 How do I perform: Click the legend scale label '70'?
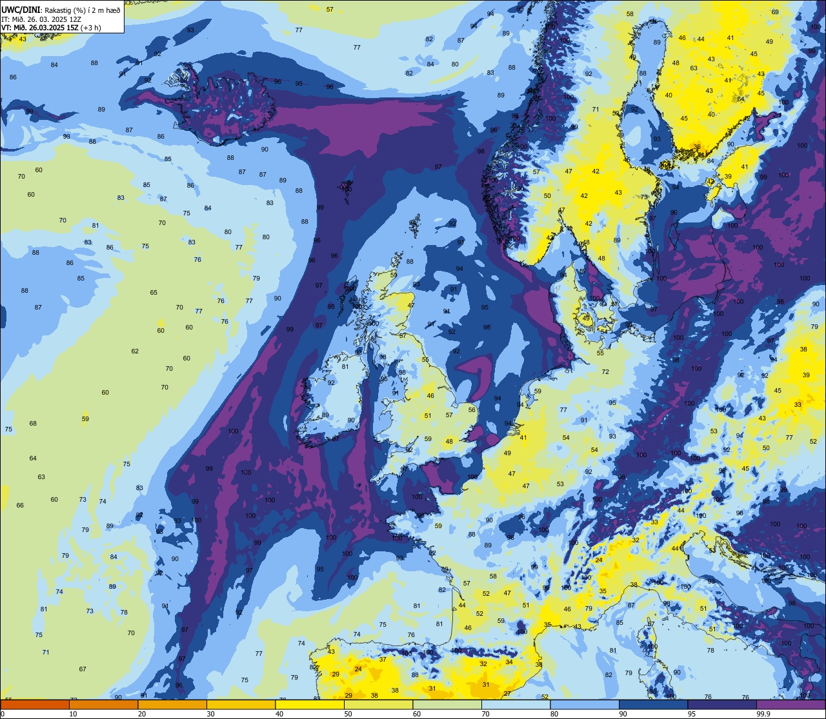[x=485, y=713]
